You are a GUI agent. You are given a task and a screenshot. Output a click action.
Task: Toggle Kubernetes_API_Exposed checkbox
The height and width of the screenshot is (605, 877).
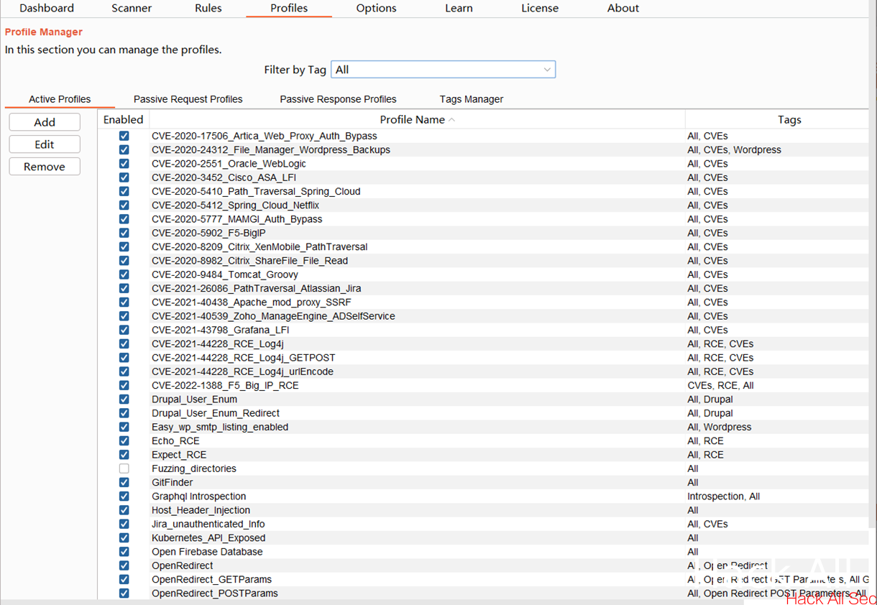(124, 537)
